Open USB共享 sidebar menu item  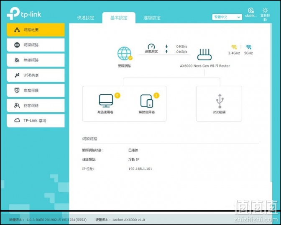(36, 75)
